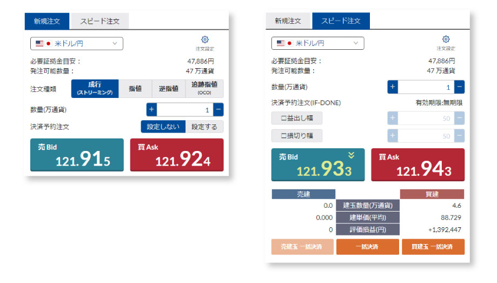
Task: Enable the 益出し幅 checkbox
Action: click(x=296, y=119)
